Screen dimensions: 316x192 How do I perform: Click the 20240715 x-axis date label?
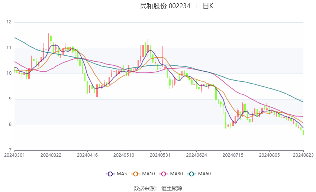(233, 155)
